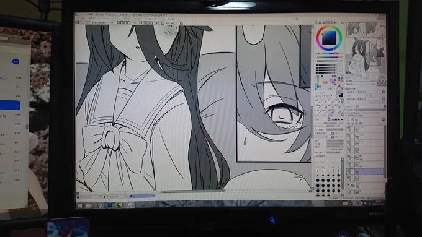Screen dimensions: 422x237
Task: Select the Hand tool
Action: click(327, 96)
